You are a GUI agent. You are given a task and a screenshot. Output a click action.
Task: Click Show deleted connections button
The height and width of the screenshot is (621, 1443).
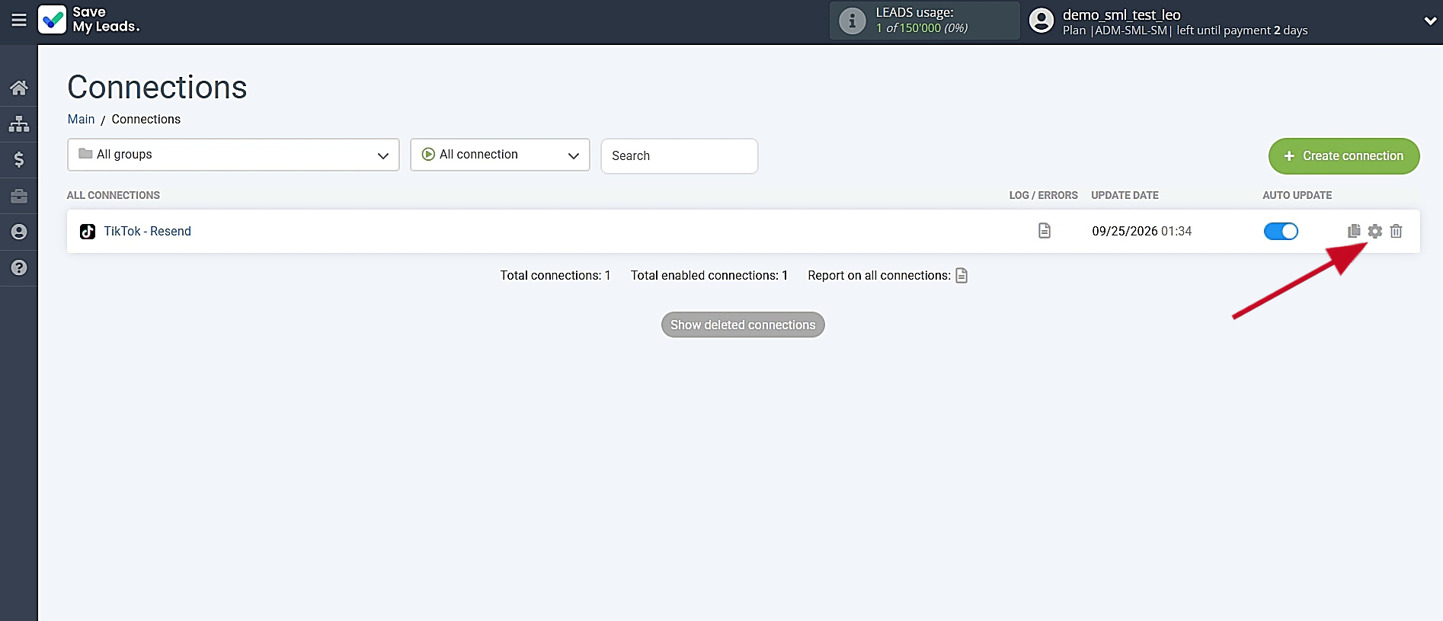(x=743, y=325)
